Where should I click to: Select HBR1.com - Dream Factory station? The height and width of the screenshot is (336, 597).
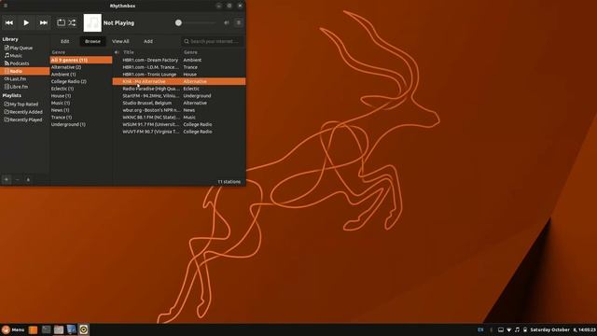click(x=179, y=60)
